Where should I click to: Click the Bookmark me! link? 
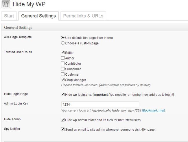tap(153, 110)
